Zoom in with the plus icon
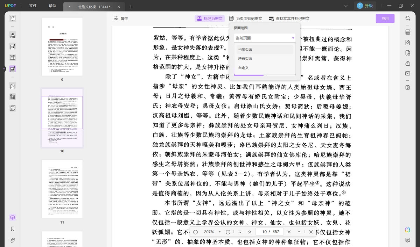420x247 pixels. 228,232
